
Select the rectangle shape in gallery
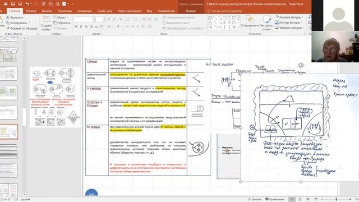224,17
